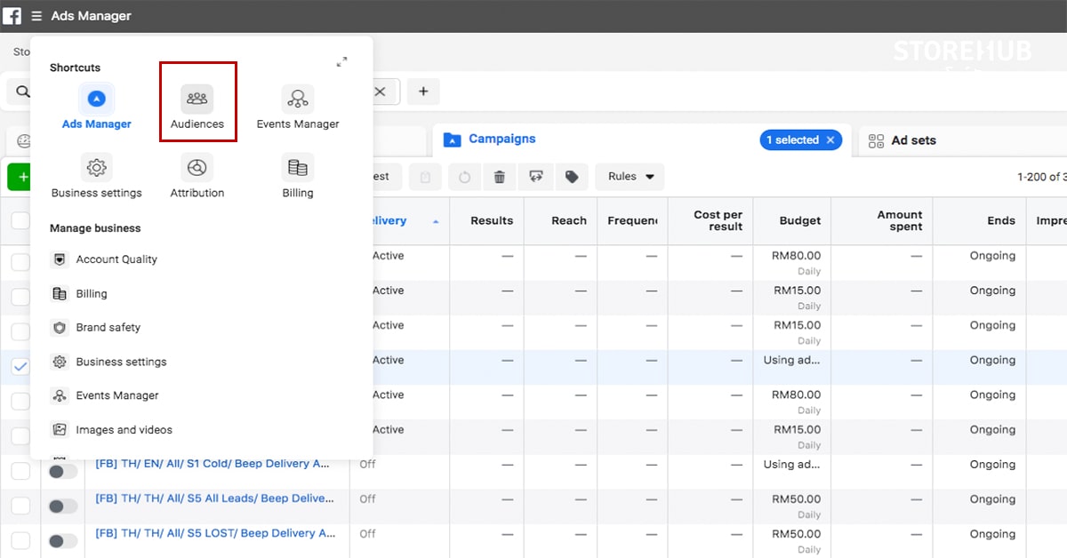Open the Attribution shortcut
The width and height of the screenshot is (1067, 558).
[197, 175]
